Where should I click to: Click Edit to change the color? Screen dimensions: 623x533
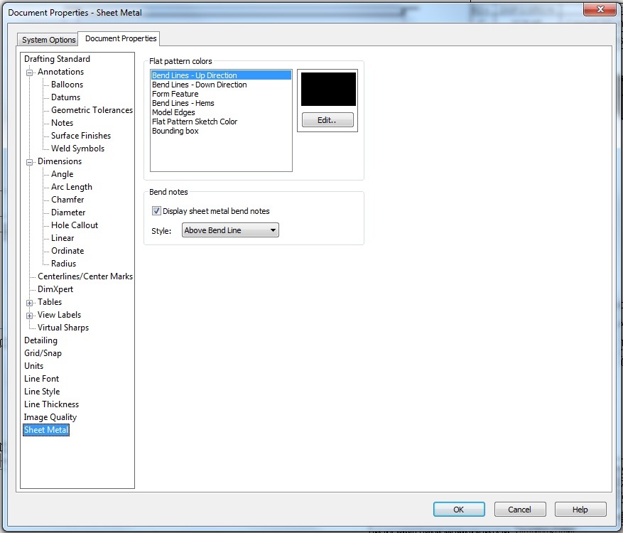coord(327,119)
